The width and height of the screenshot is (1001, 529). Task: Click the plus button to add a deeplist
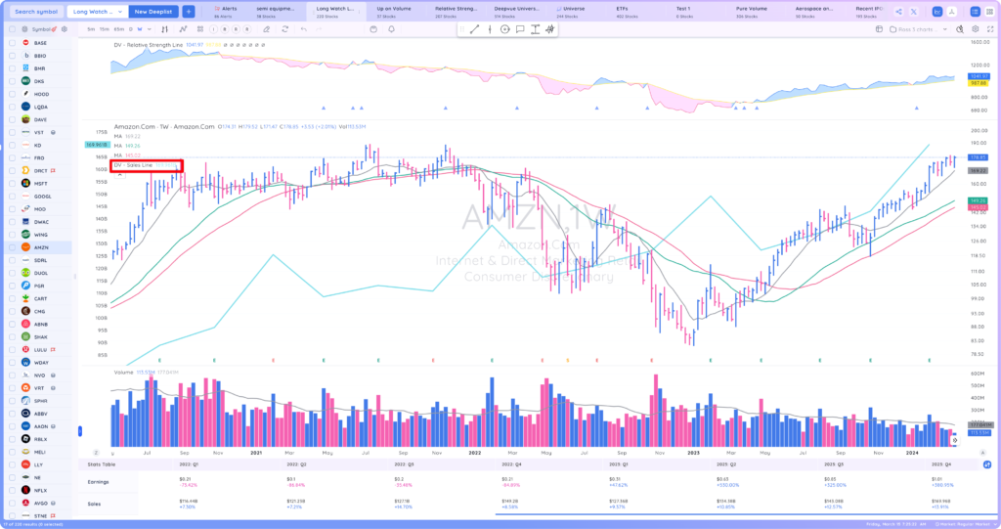pyautogui.click(x=189, y=12)
